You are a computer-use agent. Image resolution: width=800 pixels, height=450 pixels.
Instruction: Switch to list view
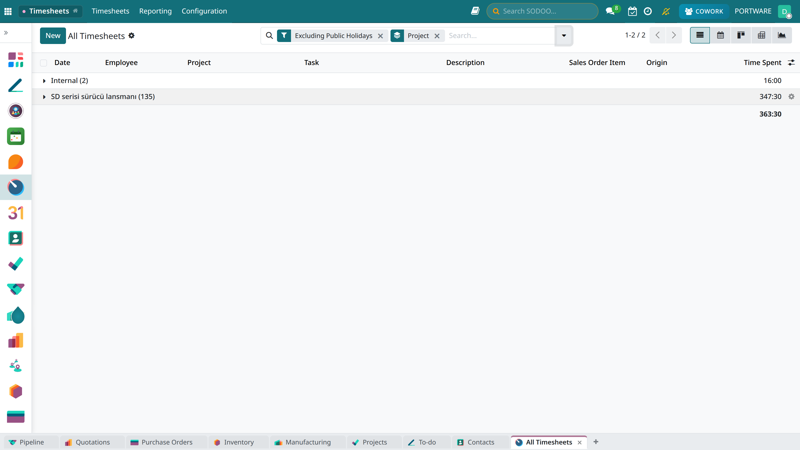pos(700,35)
